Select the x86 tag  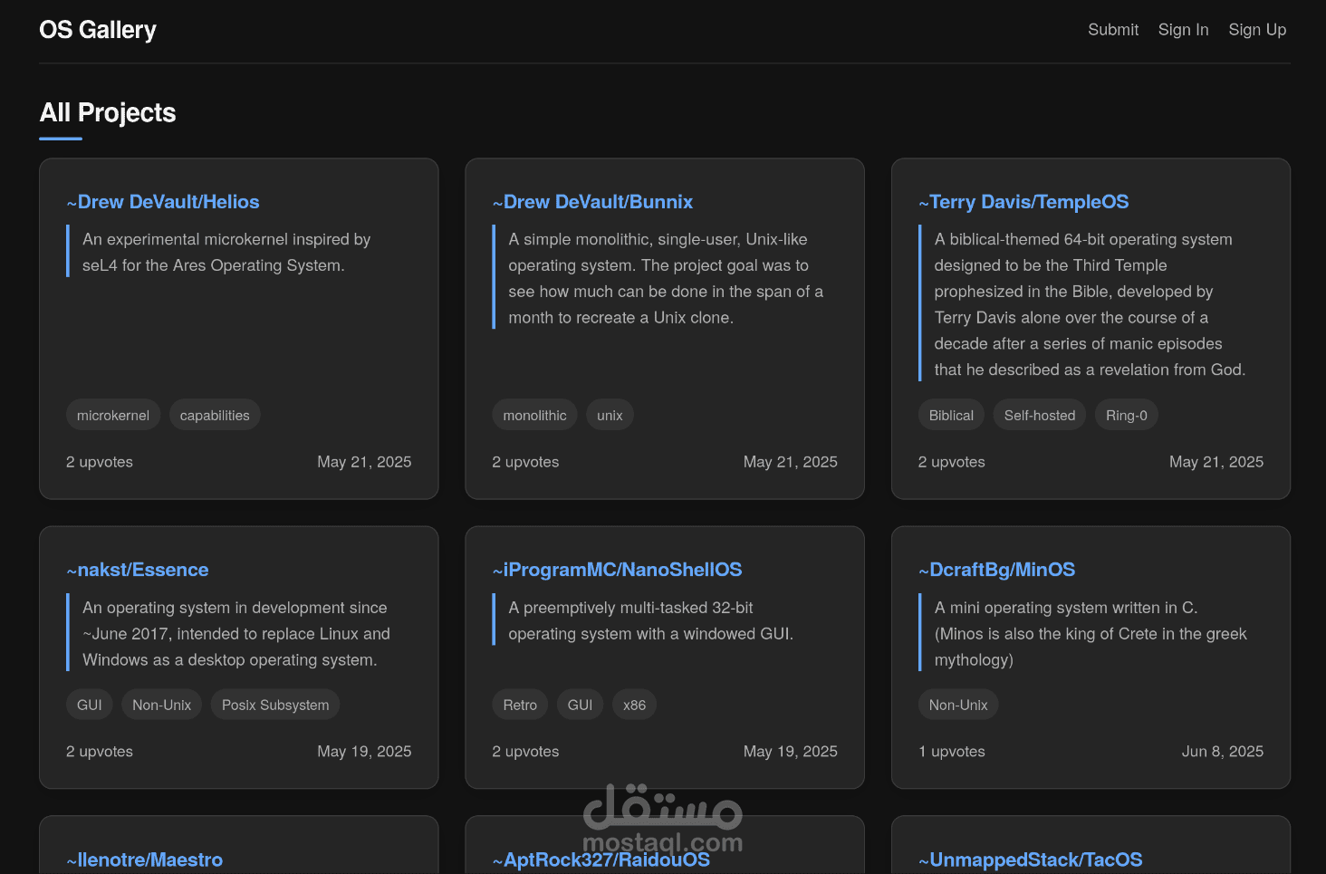click(634, 705)
